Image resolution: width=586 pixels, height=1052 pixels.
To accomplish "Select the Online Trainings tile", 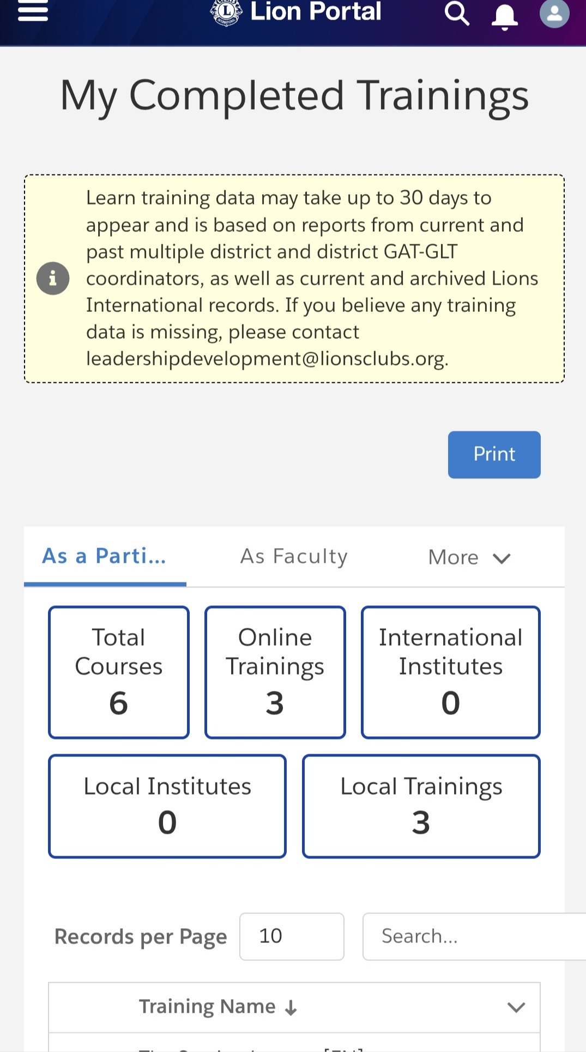I will point(275,672).
